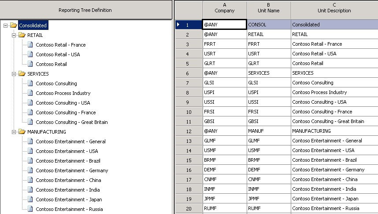Screen dimensions: 378x214
Task: Select row 12 header in grid
Action: point(189,131)
